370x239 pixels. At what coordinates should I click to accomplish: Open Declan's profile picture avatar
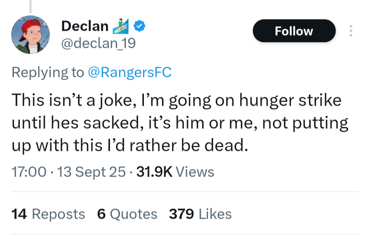pyautogui.click(x=31, y=35)
